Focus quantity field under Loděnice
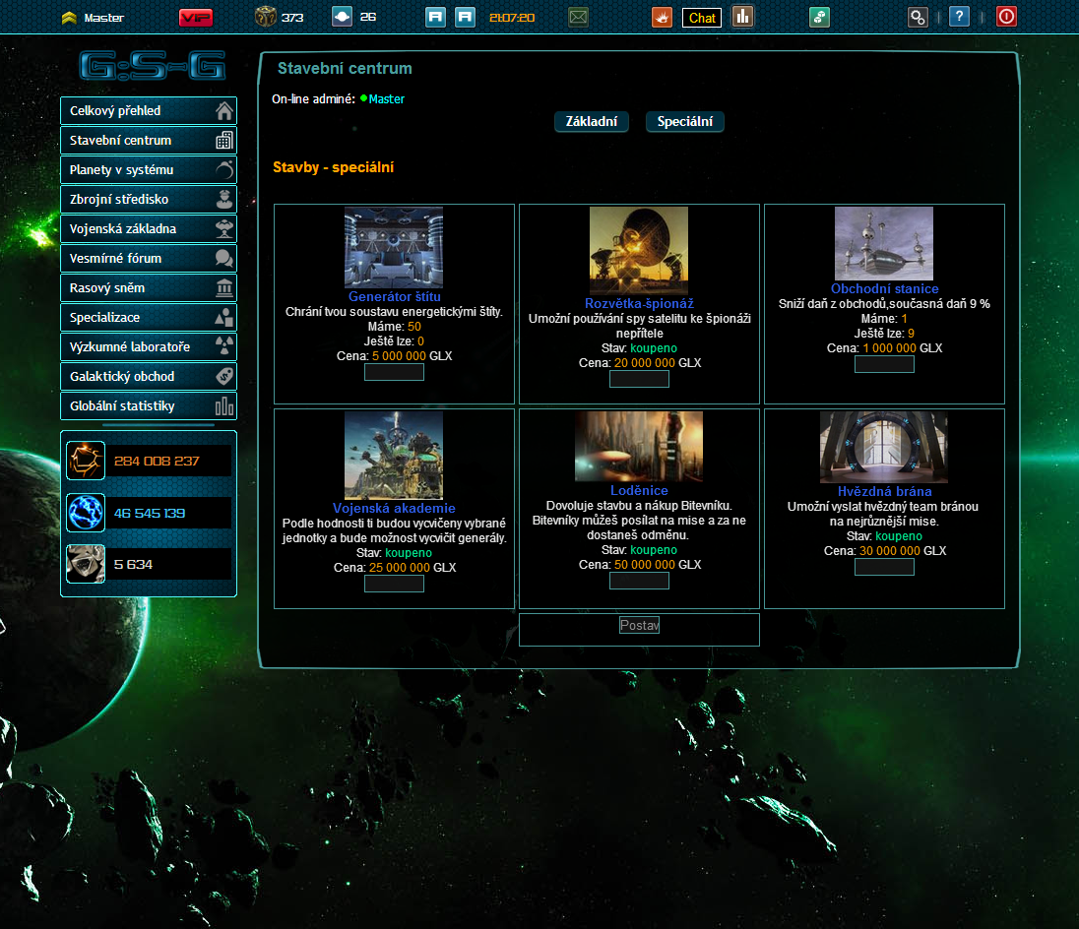1079x929 pixels. pyautogui.click(x=639, y=581)
